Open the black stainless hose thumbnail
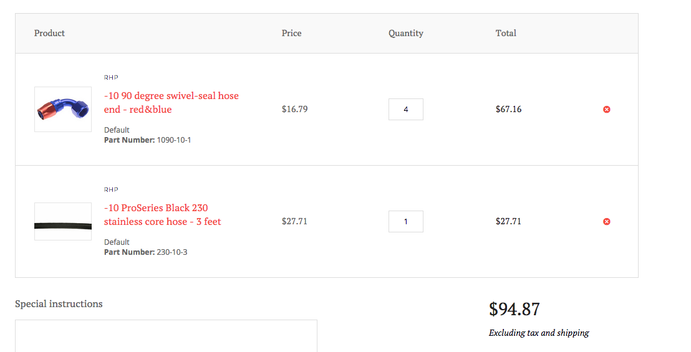The height and width of the screenshot is (352, 691). 63,222
